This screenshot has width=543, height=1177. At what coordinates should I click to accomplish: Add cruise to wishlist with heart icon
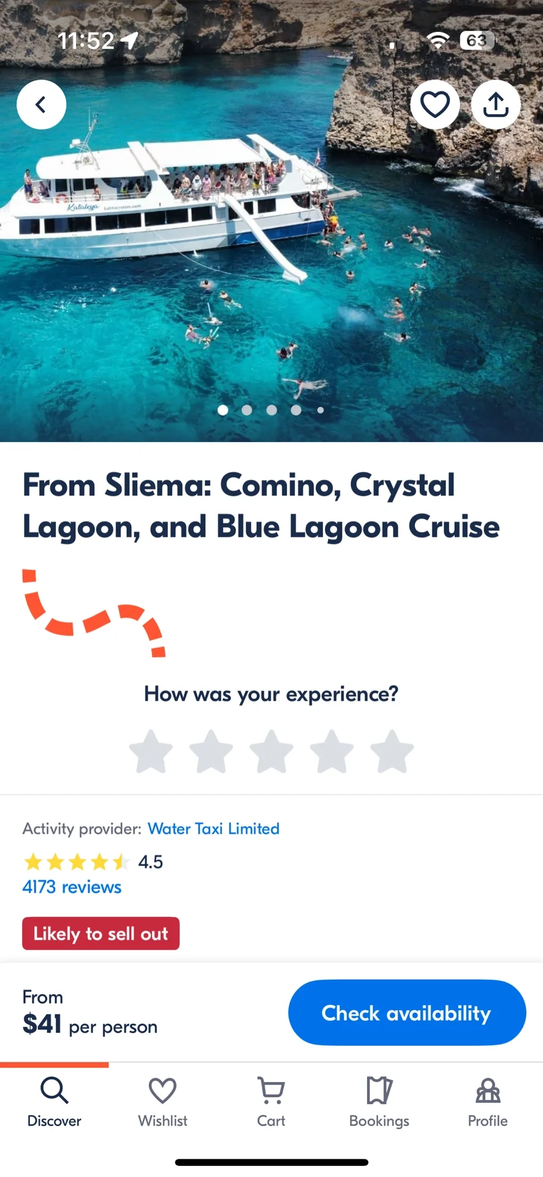point(435,105)
